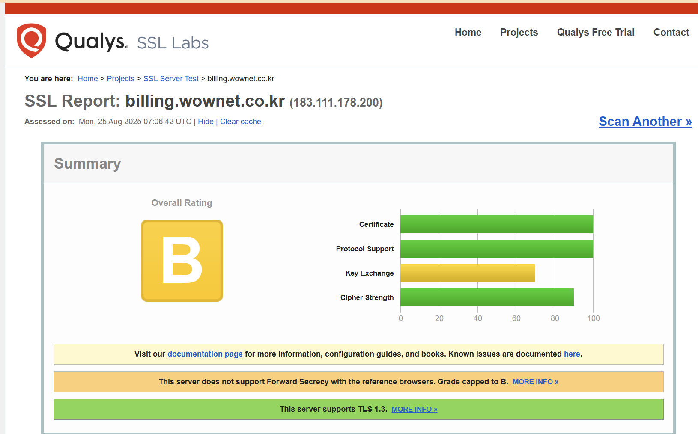Click the Hide link next to assessment date
This screenshot has height=434, width=698.
(206, 122)
